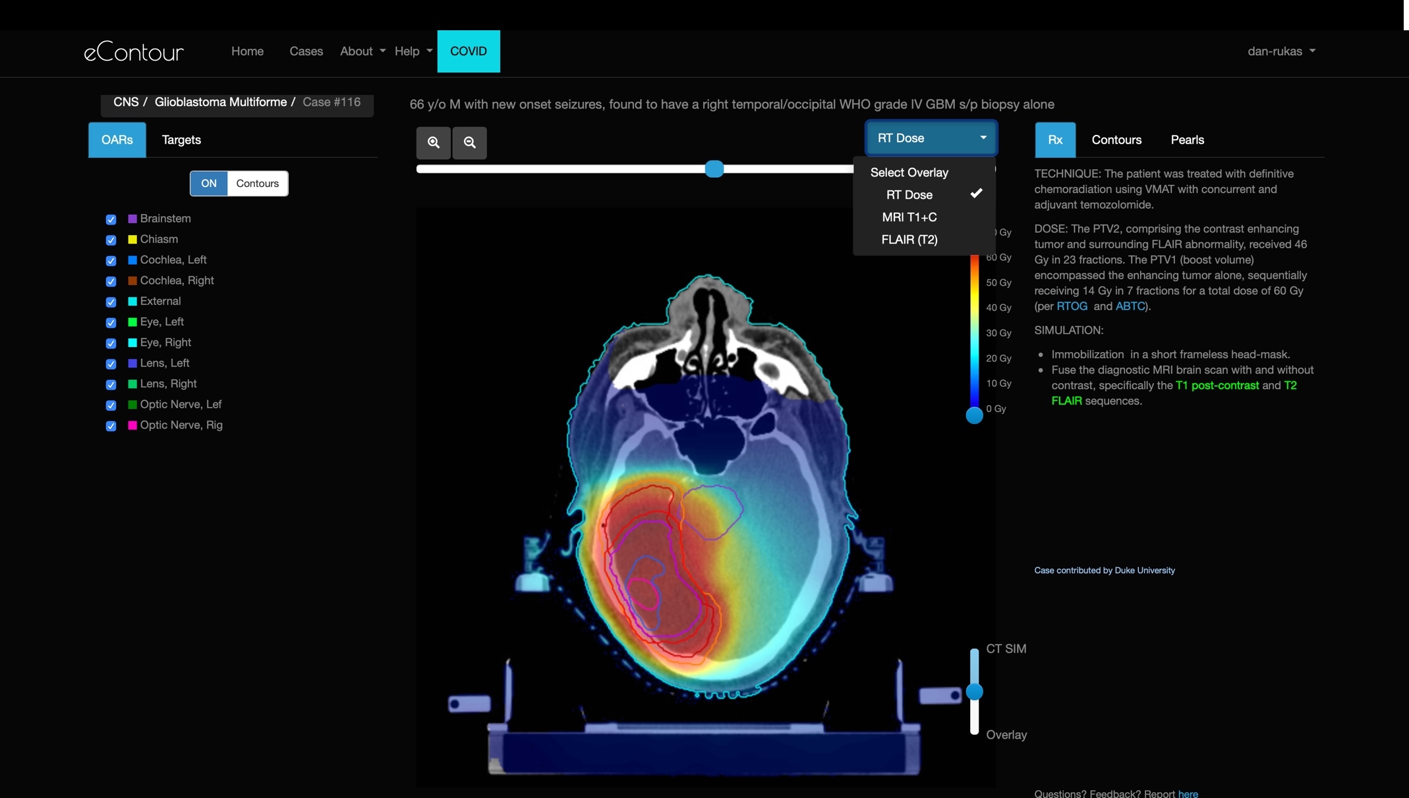1409x798 pixels.
Task: Toggle the Cochlea, Left checkbox
Action: (x=111, y=261)
